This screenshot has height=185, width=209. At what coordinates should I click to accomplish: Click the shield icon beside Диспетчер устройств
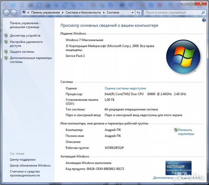pos(6,36)
